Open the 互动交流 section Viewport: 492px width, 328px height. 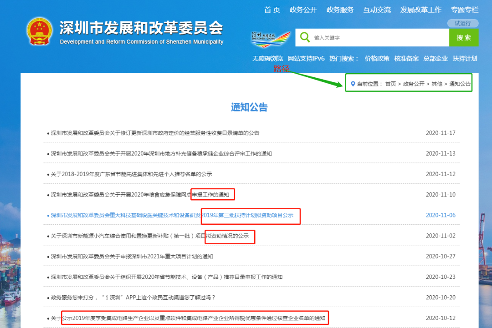click(377, 9)
